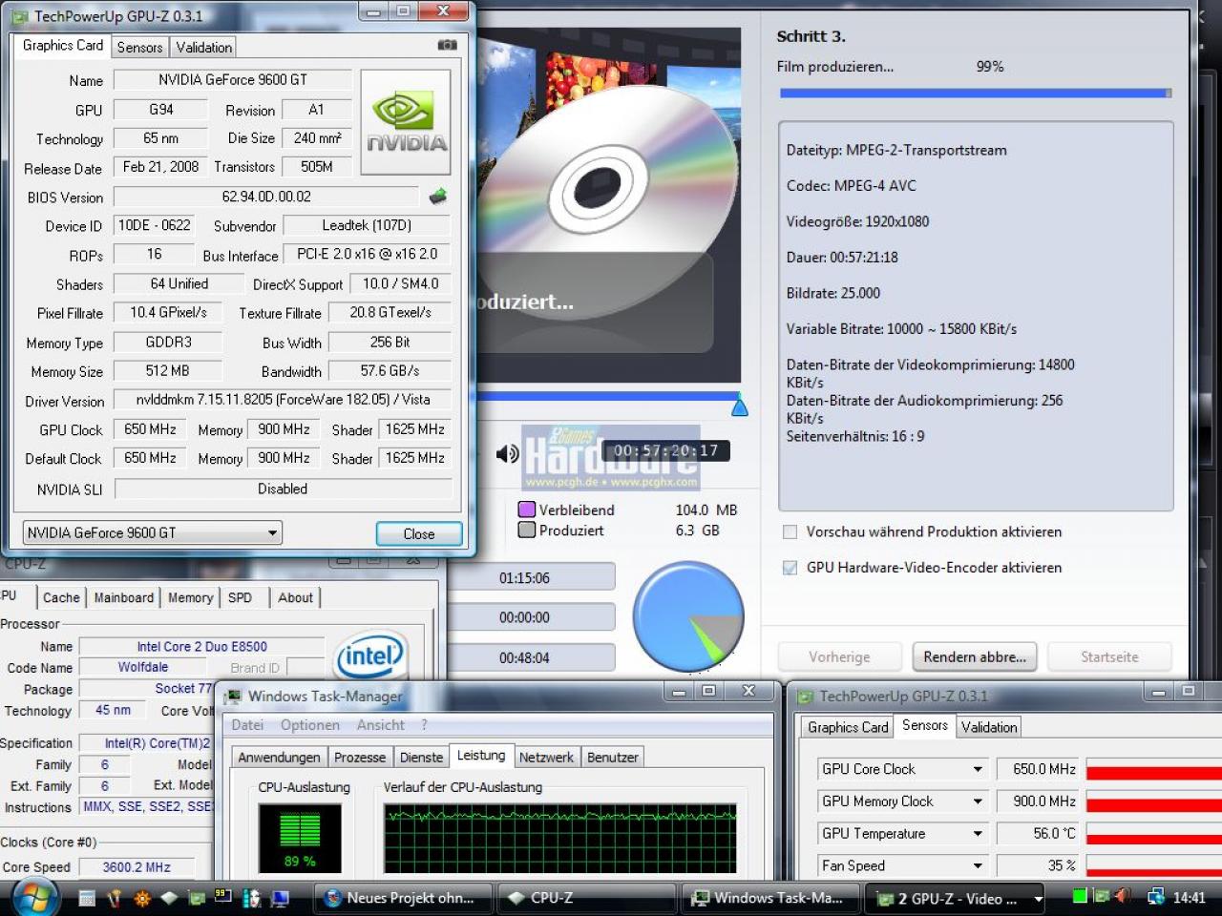Click the network tray icon
Image resolution: width=1222 pixels, height=916 pixels.
click(1155, 897)
